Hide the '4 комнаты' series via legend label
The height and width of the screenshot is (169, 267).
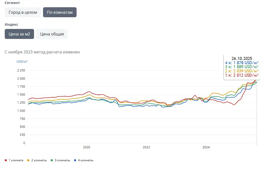85,160
